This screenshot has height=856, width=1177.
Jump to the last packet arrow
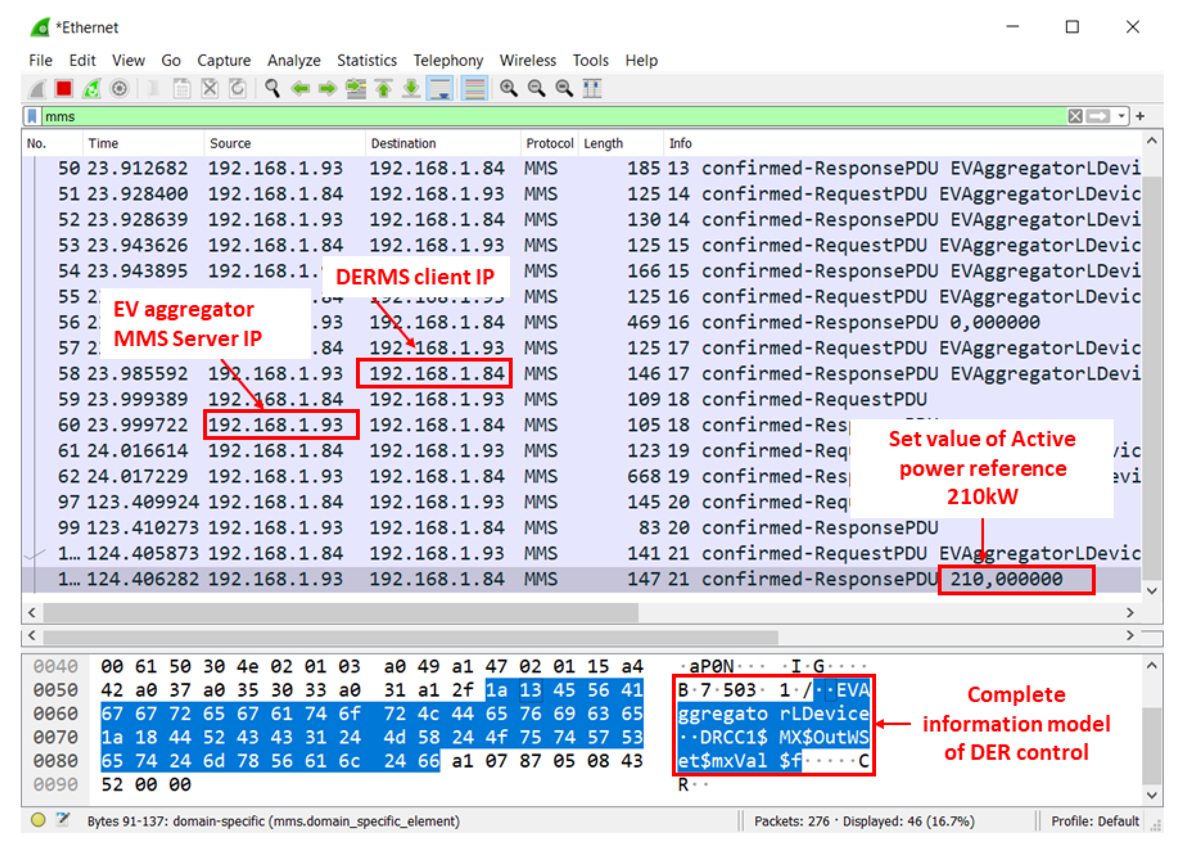coord(411,89)
